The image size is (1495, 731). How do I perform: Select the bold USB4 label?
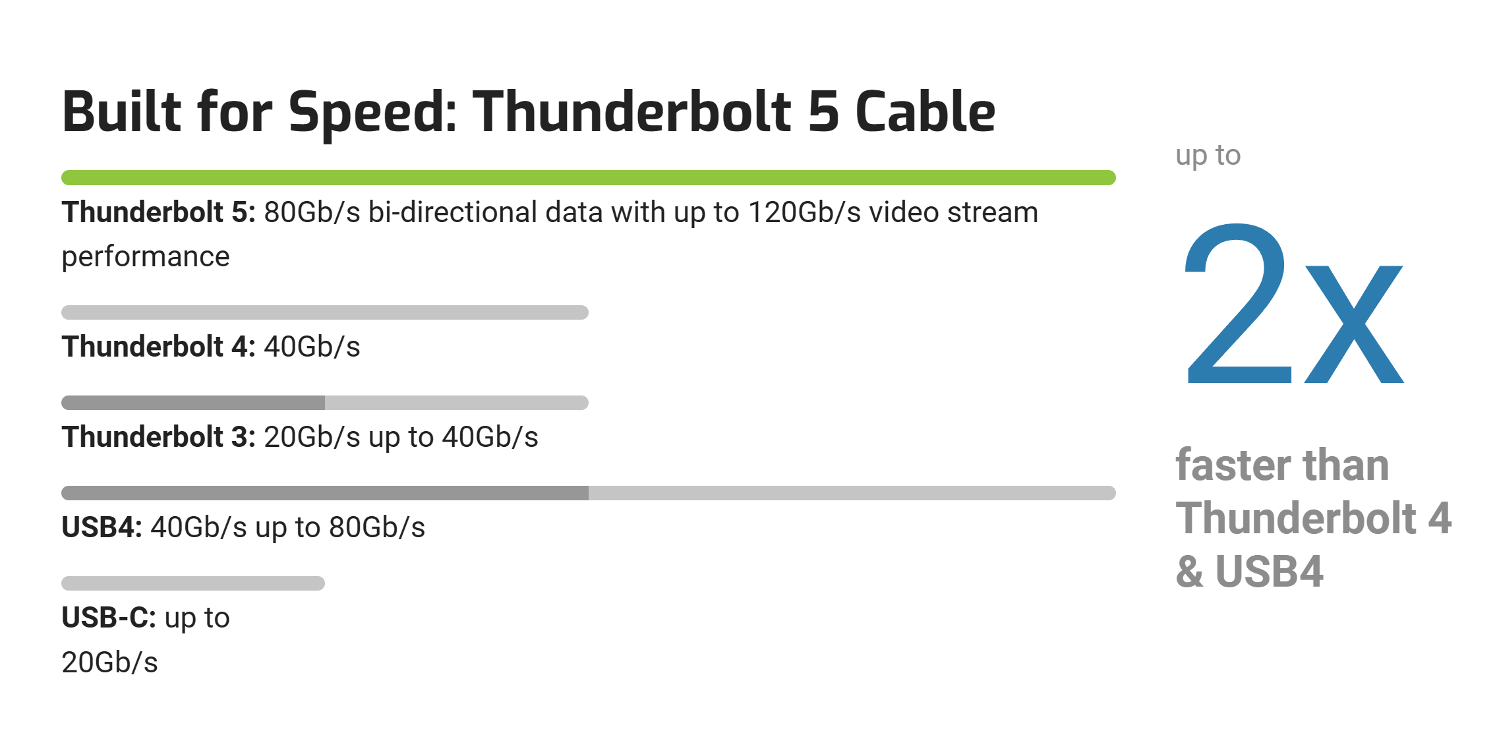pos(102,527)
